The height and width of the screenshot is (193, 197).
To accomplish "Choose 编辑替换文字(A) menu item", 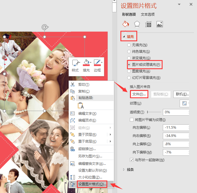I will pos(92,163).
